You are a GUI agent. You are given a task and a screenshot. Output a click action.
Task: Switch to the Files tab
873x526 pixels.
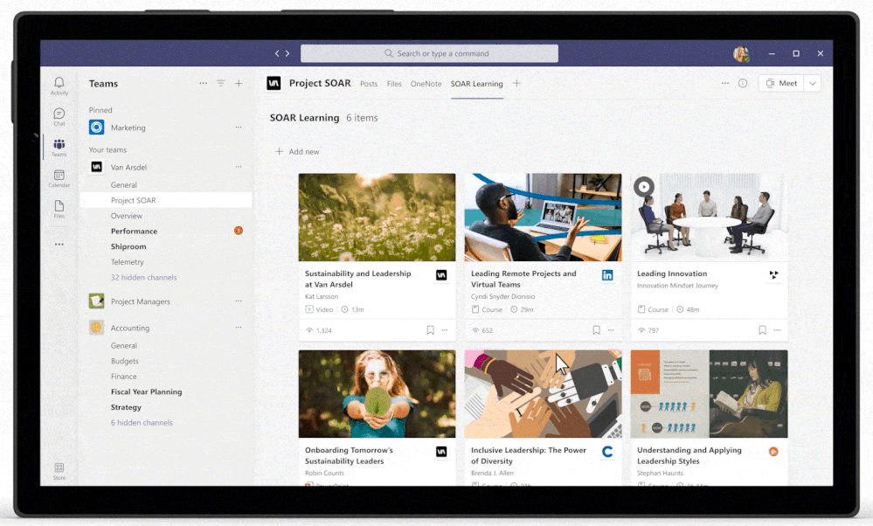(394, 84)
